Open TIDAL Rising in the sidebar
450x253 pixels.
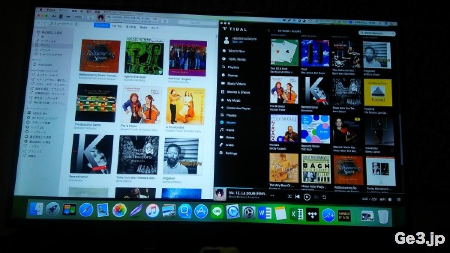237,59
